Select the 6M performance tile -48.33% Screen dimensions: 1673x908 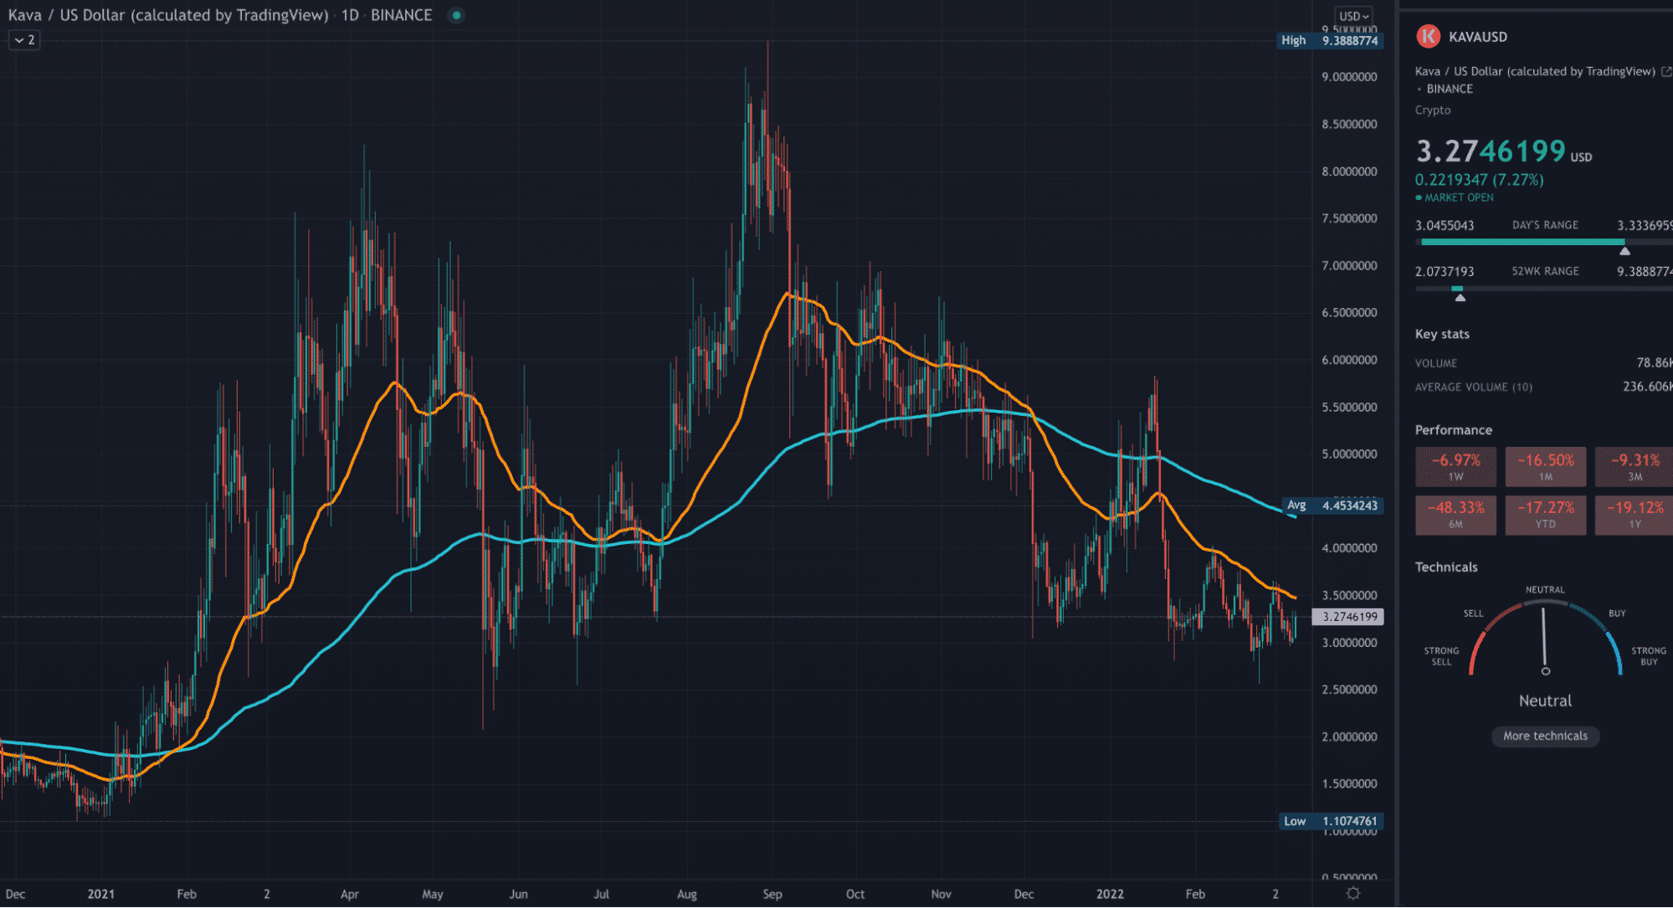point(1455,515)
